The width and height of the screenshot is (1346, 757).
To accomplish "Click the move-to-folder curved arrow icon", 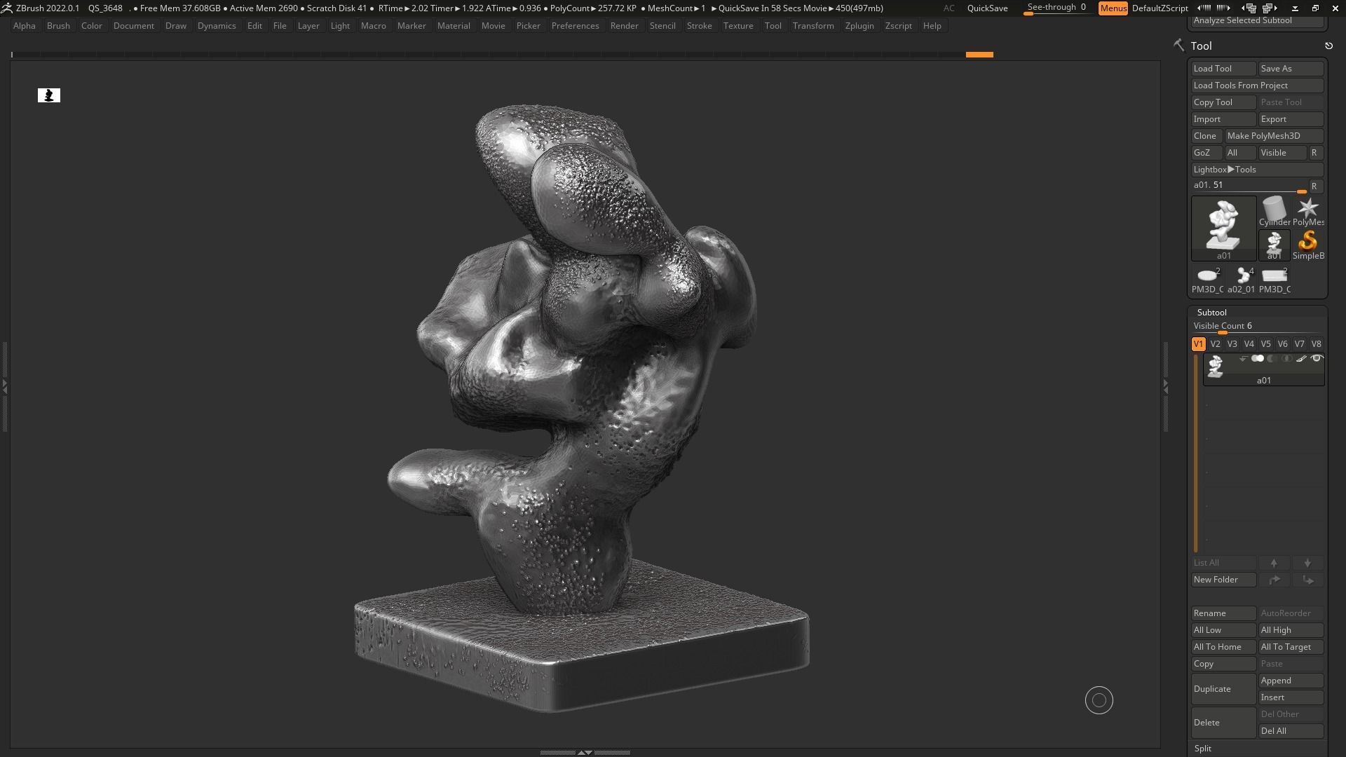I will coord(1274,580).
